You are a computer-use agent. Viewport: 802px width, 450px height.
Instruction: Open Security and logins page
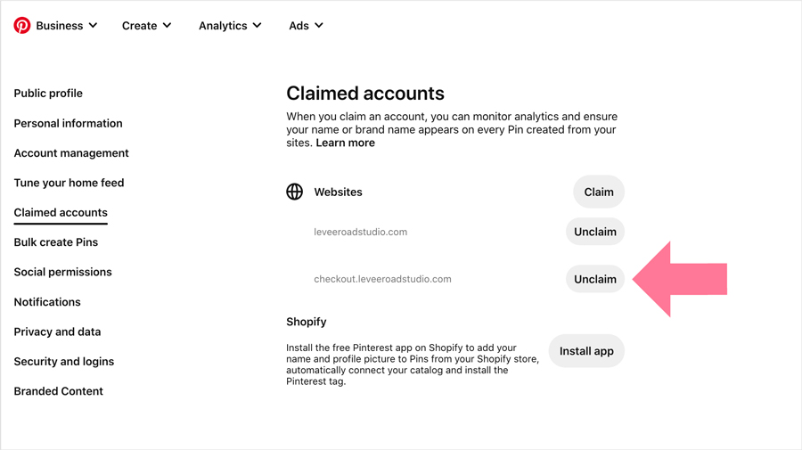coord(64,362)
